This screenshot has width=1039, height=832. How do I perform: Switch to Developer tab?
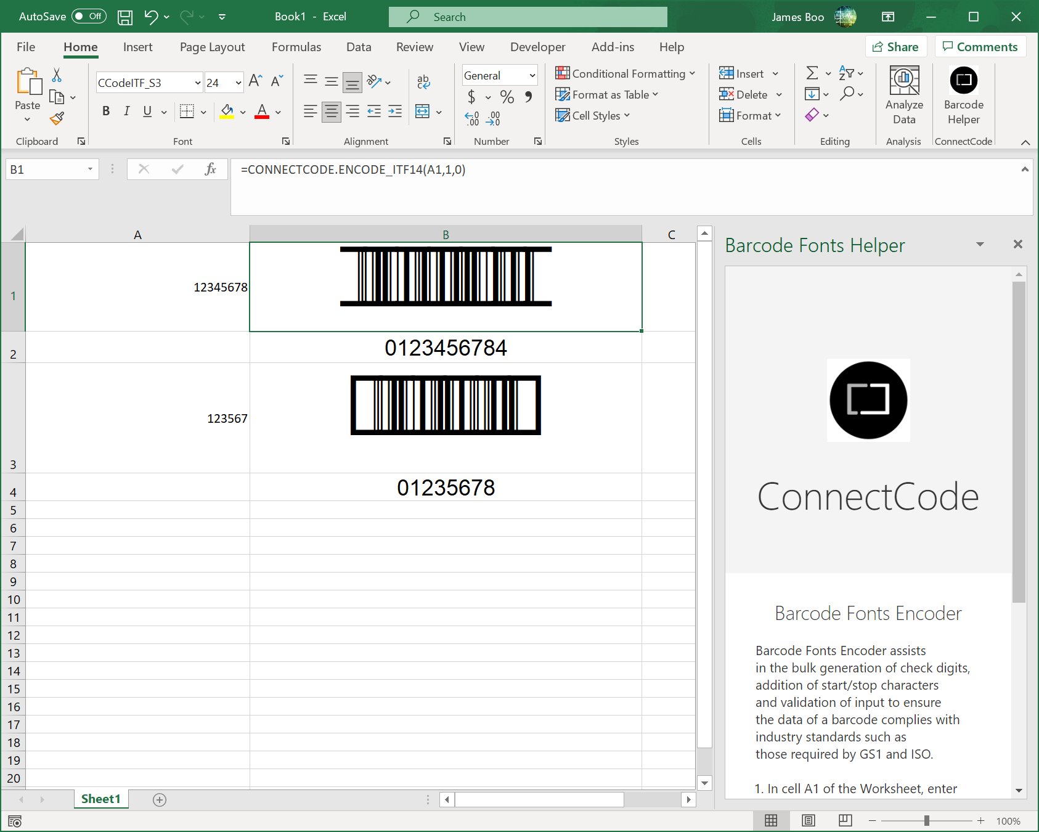537,47
